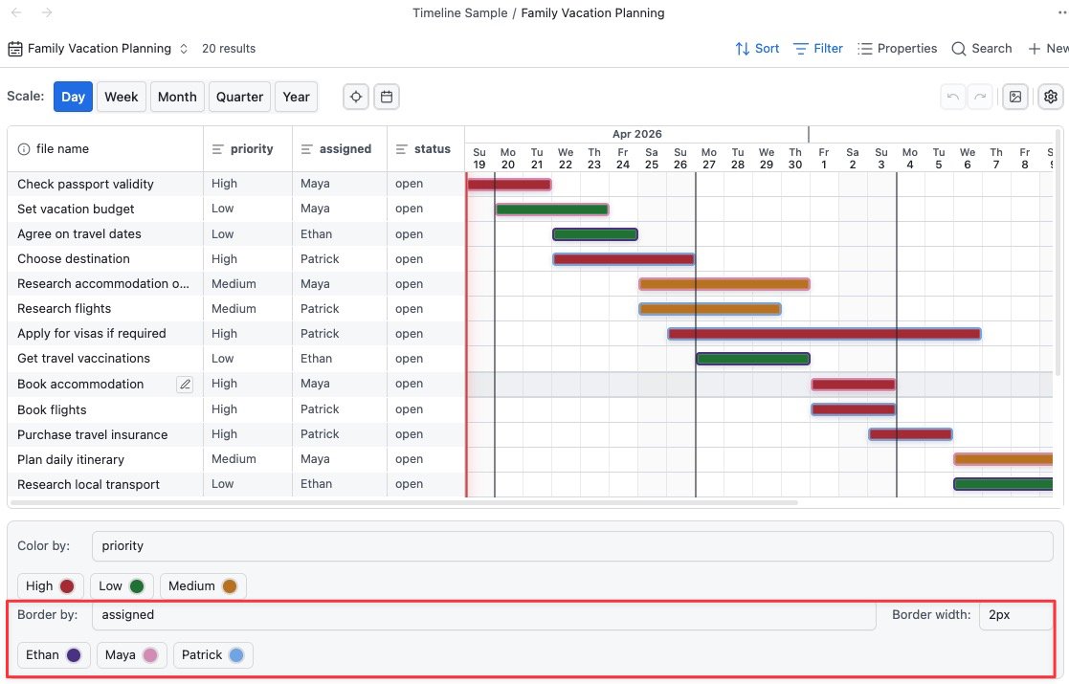The image size is (1069, 684).
Task: Click the vertical scrollbar of the timeline
Action: click(1058, 252)
